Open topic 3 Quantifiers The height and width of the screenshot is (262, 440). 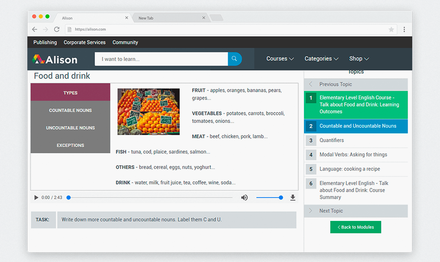(x=356, y=140)
